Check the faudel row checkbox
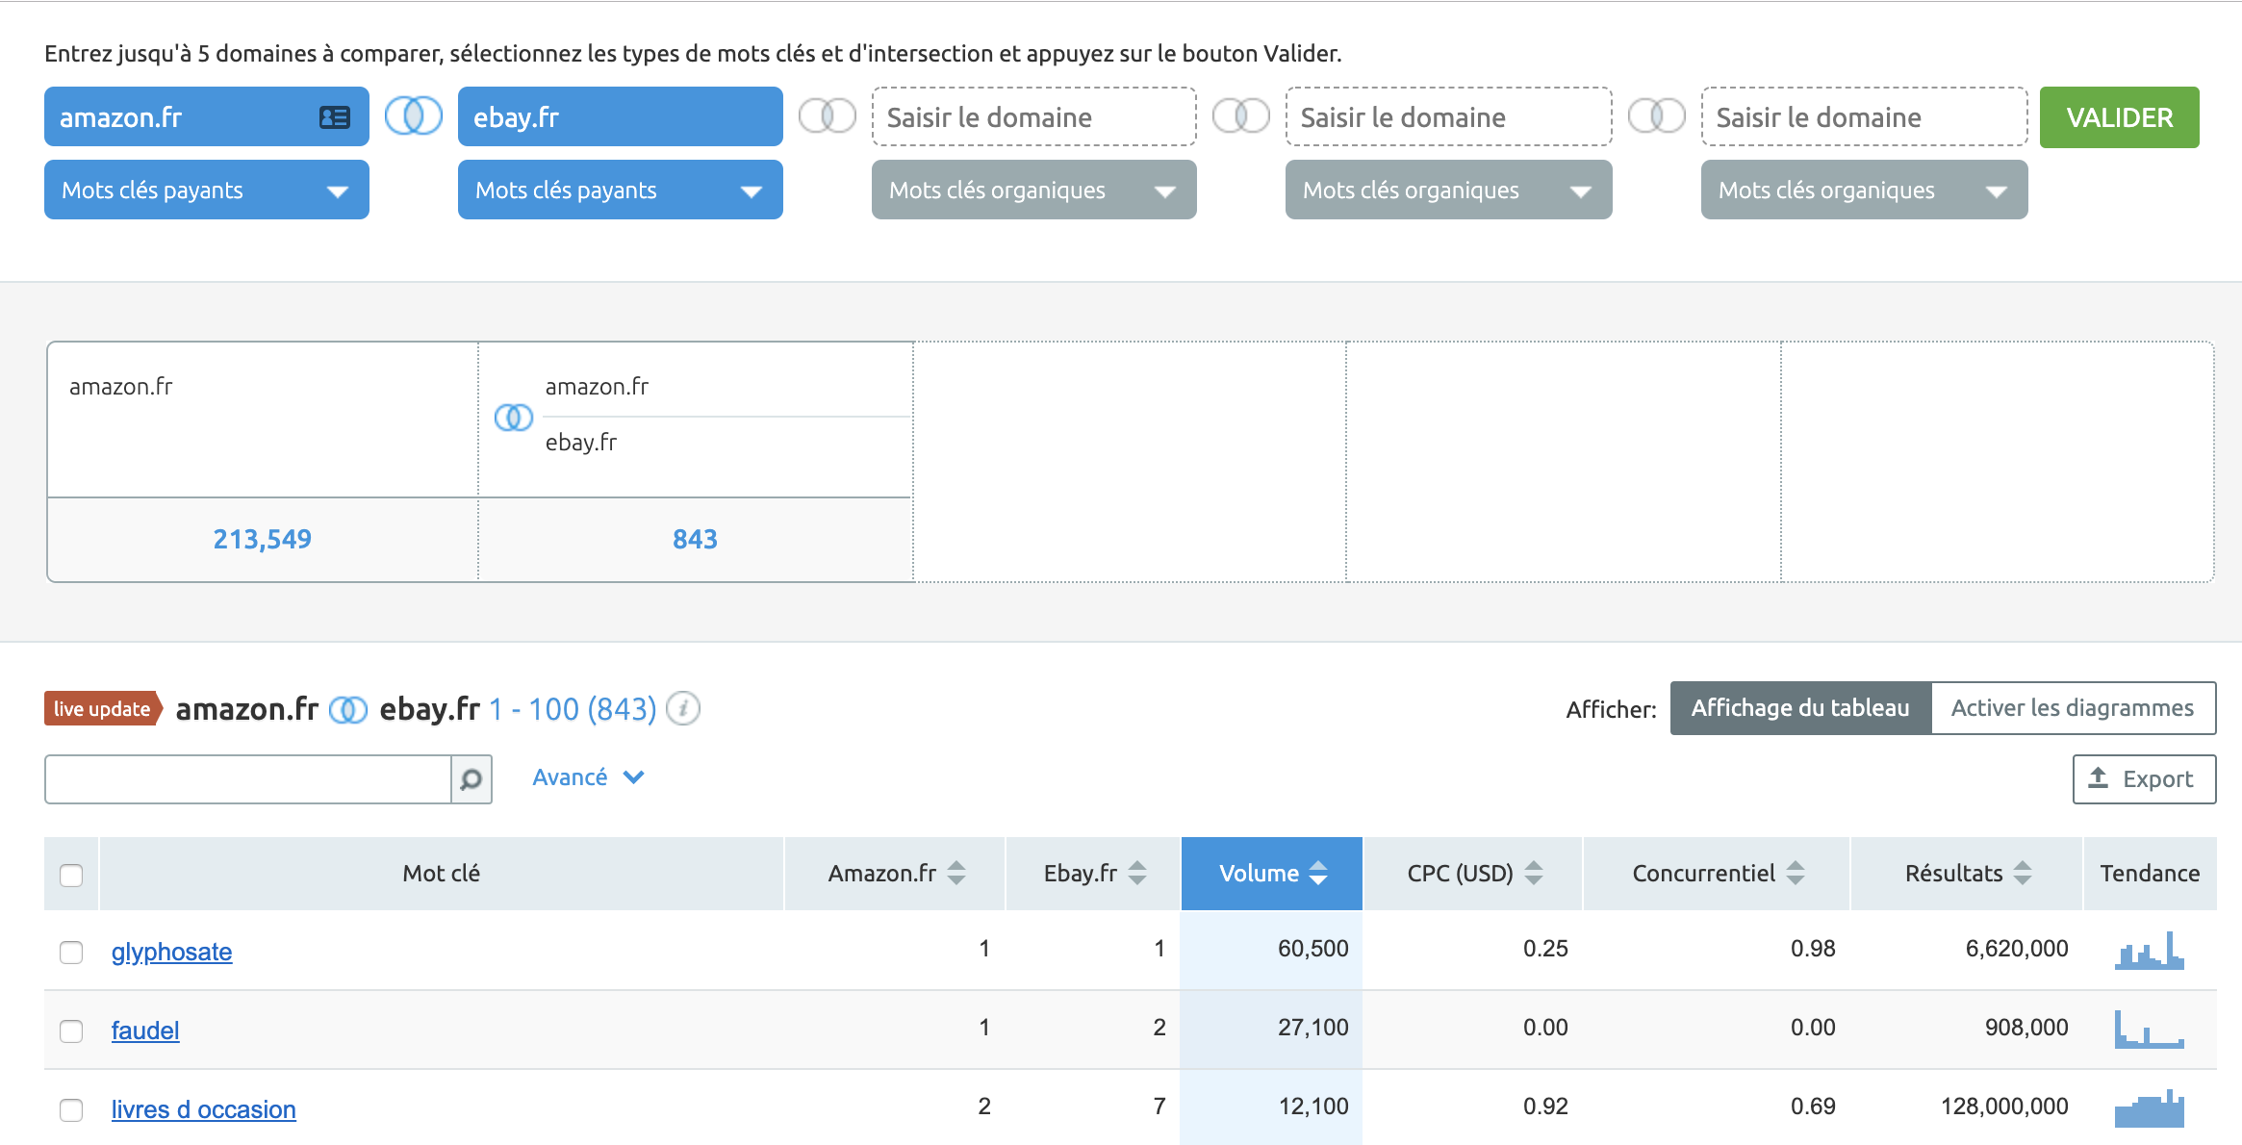 click(x=71, y=1031)
